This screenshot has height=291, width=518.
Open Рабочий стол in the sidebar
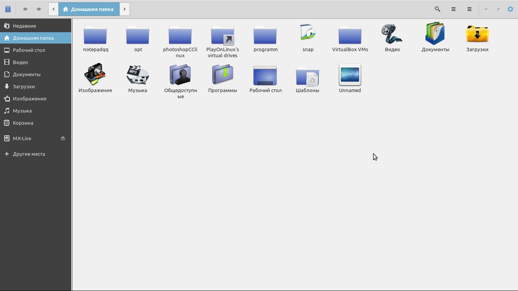(x=36, y=50)
